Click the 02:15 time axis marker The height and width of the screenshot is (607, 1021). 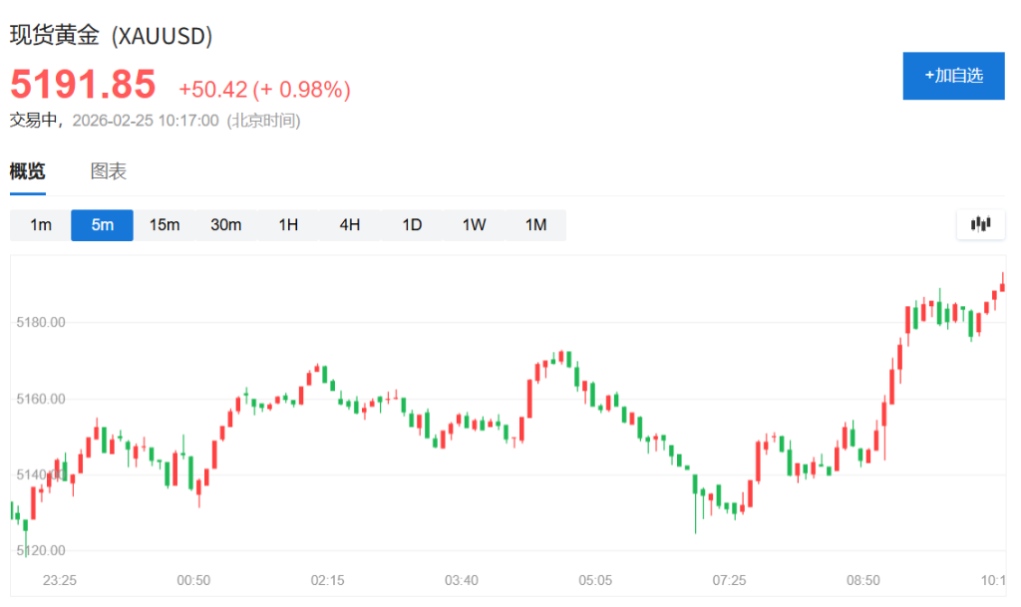point(327,580)
